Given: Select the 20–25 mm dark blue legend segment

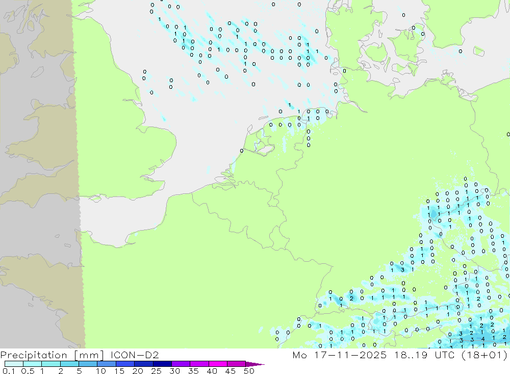Looking at the screenshot, I should [x=143, y=364].
